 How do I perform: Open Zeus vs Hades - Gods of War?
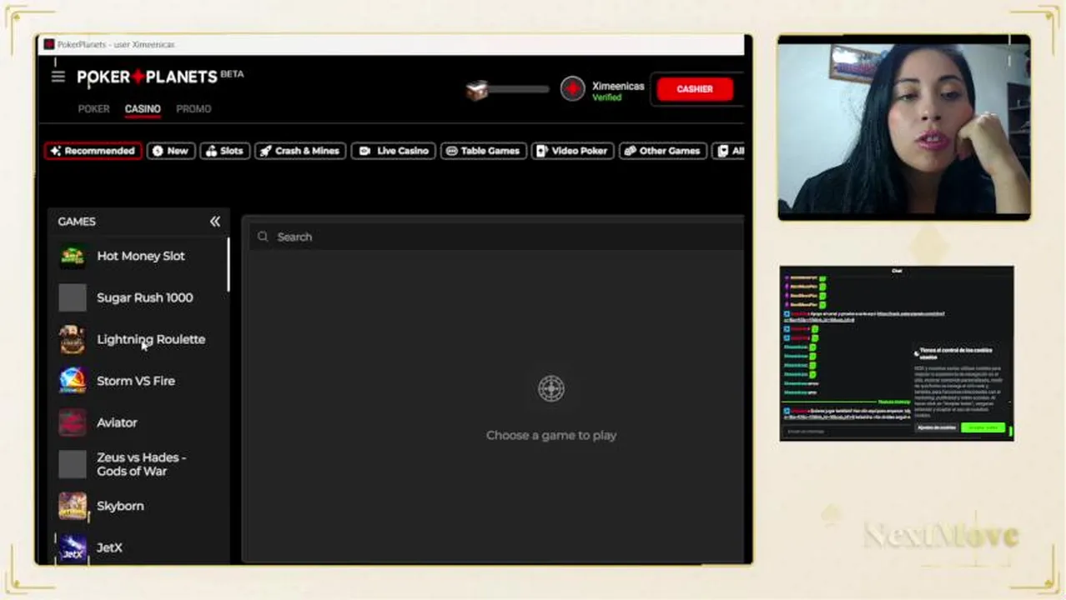(x=142, y=464)
